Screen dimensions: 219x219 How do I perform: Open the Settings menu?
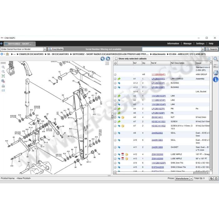200,43
